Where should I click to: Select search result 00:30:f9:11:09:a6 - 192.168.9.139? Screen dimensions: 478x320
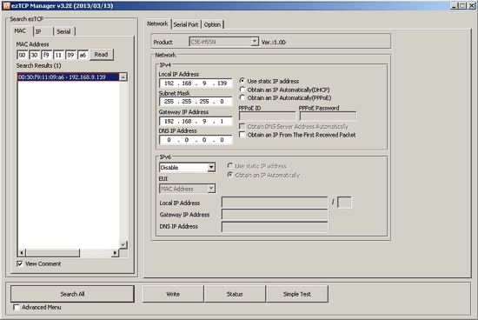point(69,77)
